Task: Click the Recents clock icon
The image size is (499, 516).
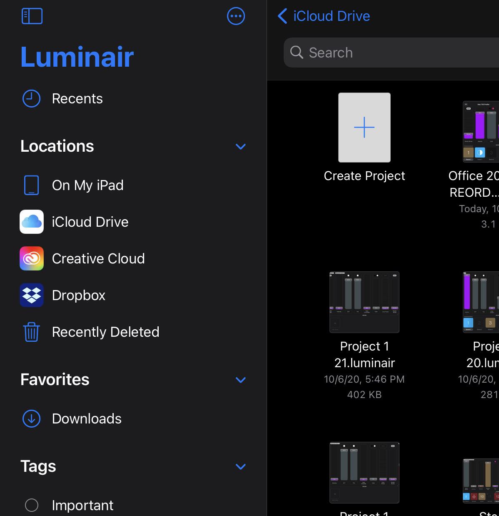Action: 31,99
